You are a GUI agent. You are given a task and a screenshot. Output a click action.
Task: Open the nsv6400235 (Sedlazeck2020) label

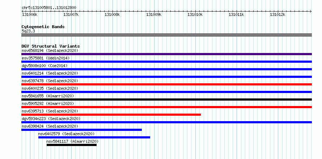pos(50,88)
